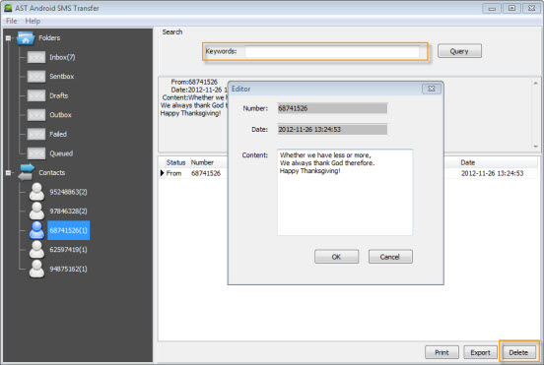The width and height of the screenshot is (544, 365).
Task: Click avatar icon of contact 97846328
Action: coord(36,211)
